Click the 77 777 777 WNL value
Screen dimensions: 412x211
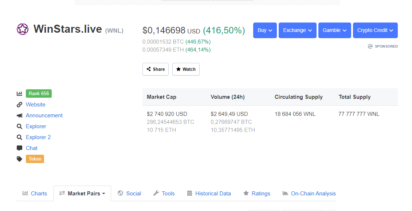[359, 114]
